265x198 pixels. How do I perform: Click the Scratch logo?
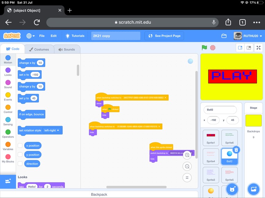click(x=12, y=36)
